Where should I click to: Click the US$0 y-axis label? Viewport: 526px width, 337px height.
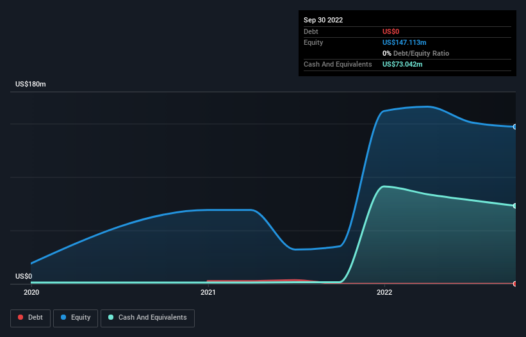pyautogui.click(x=24, y=276)
